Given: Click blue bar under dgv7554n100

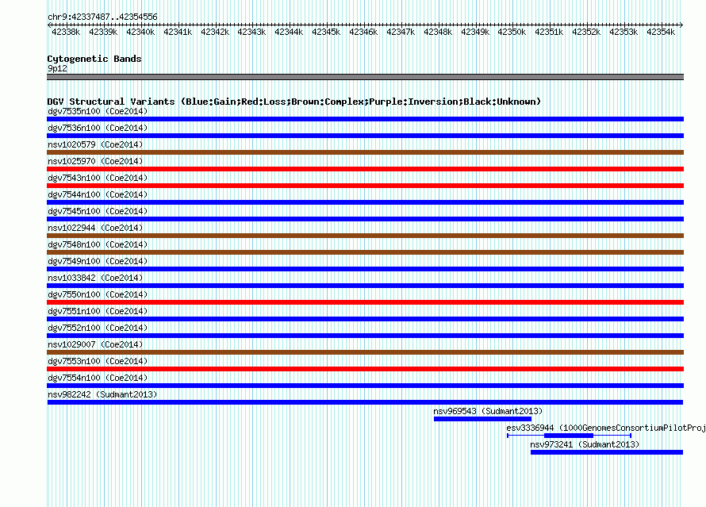Looking at the screenshot, I should coord(365,386).
